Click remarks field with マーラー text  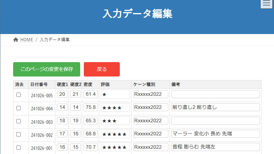pyautogui.click(x=215, y=134)
